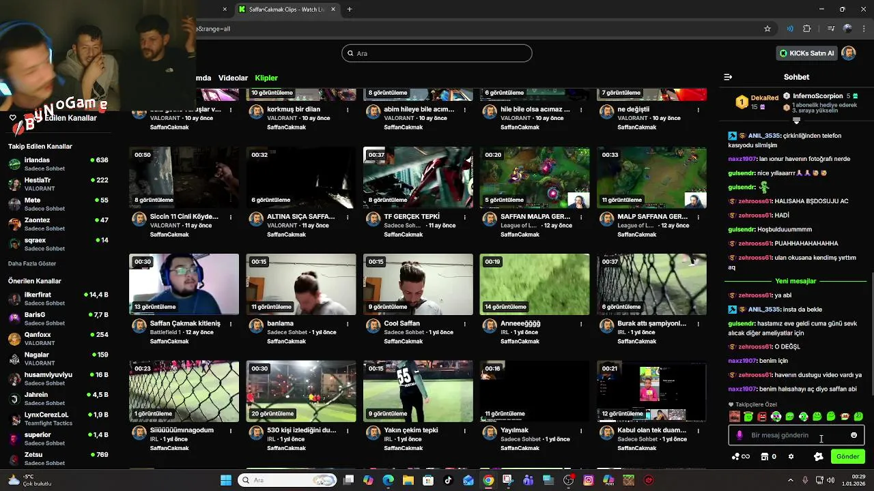Click username zehrooss61 in HADİ message
874x491 pixels.
(755, 215)
